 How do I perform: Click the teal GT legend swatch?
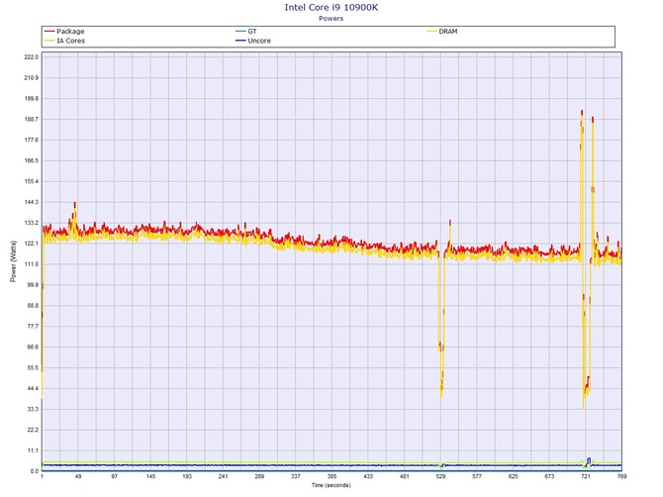[240, 32]
